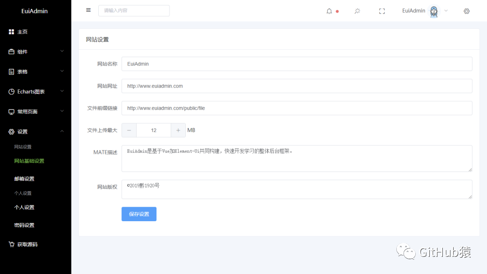This screenshot has height=274, width=487.
Task: Collapse the 设置 menu chevron
Action: [62, 131]
